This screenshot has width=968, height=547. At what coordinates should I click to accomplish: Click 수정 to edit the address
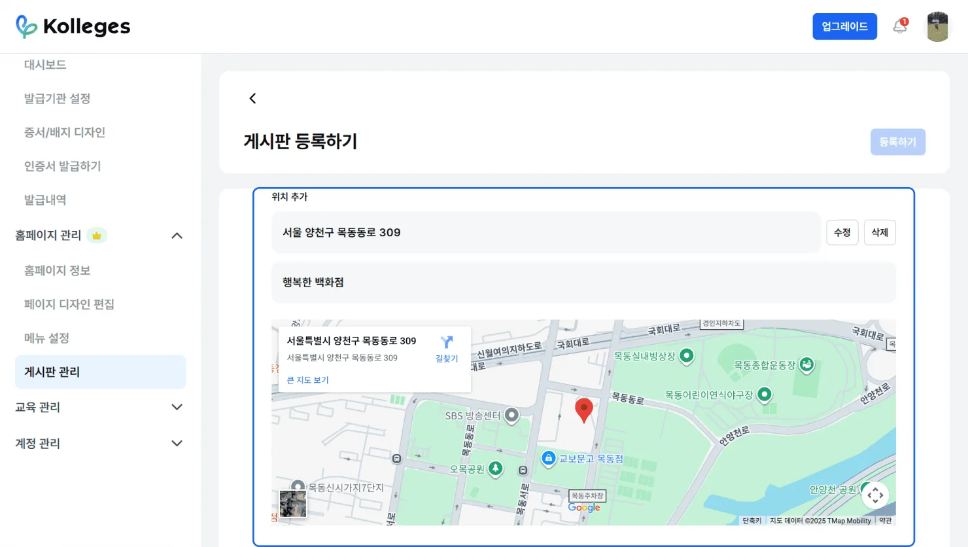(x=842, y=232)
